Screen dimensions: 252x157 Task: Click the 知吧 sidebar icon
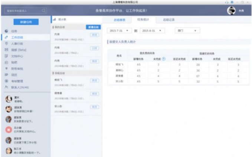point(7,62)
